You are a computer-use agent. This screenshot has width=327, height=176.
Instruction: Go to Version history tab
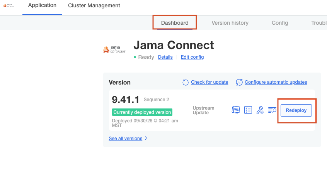tap(230, 23)
